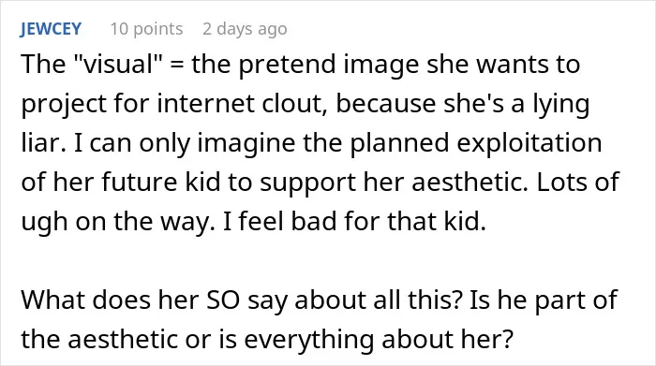This screenshot has height=366, width=656.
Task: Click the "SO" abbreviation in second paragraph
Action: (x=223, y=300)
